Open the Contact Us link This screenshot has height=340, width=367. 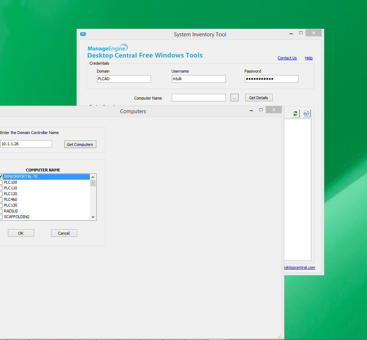click(287, 58)
